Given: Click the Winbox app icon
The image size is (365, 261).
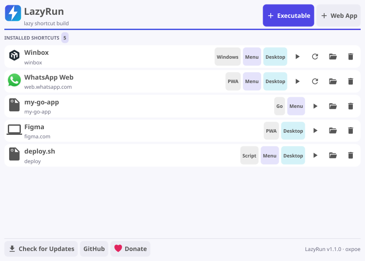Looking at the screenshot, I should click(14, 56).
